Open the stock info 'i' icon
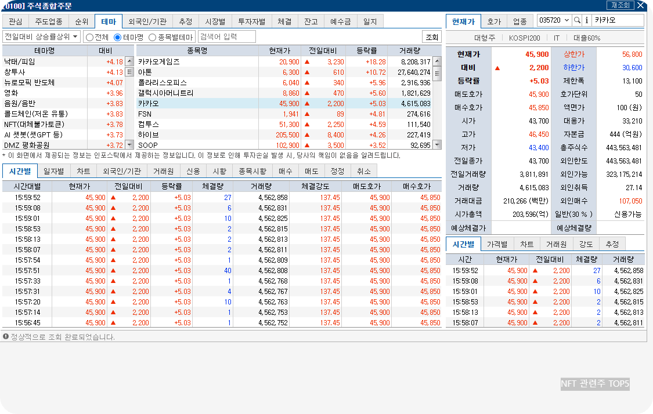This screenshot has height=414, width=653. [x=586, y=20]
